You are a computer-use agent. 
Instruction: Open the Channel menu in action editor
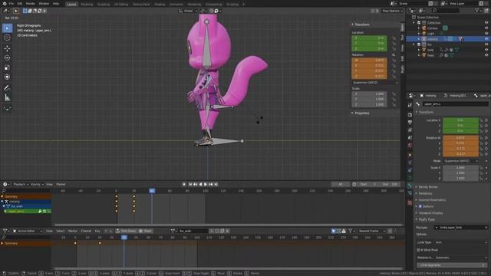click(86, 231)
